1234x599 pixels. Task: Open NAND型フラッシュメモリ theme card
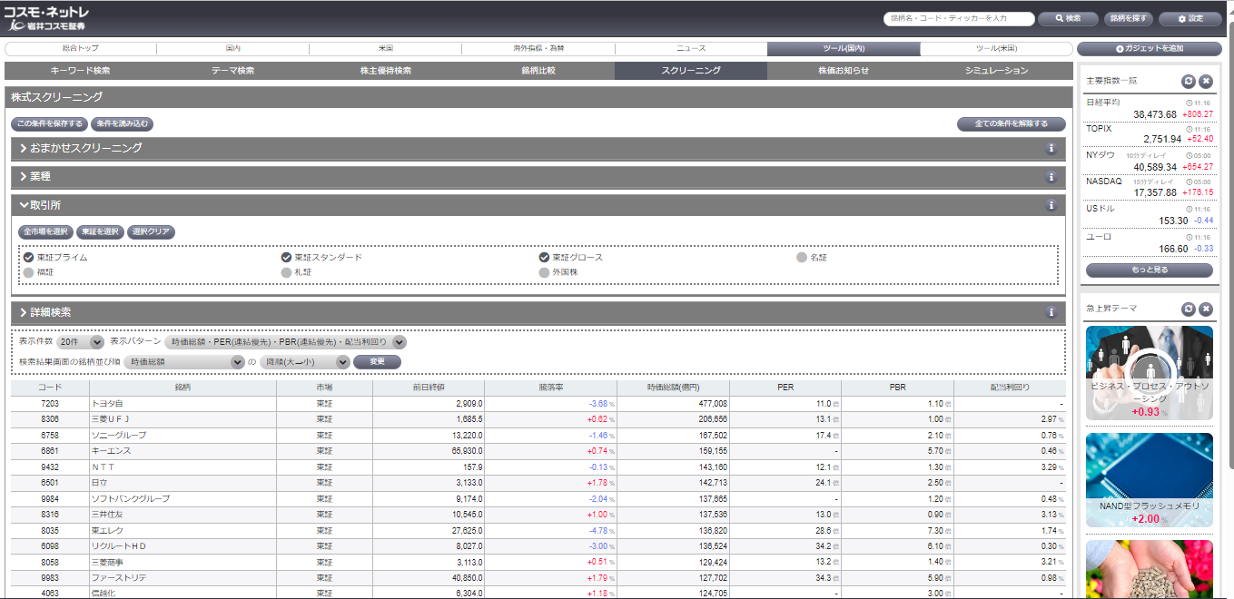tap(1149, 480)
